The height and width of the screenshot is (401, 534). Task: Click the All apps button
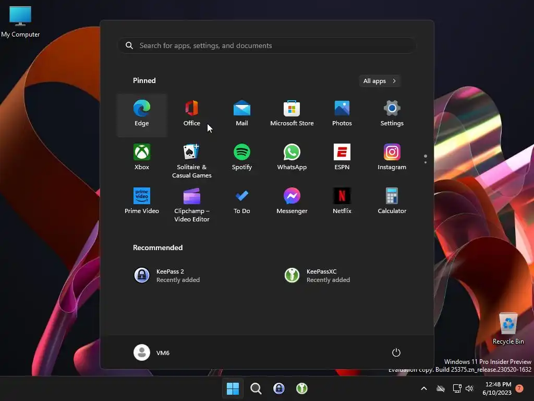(380, 81)
